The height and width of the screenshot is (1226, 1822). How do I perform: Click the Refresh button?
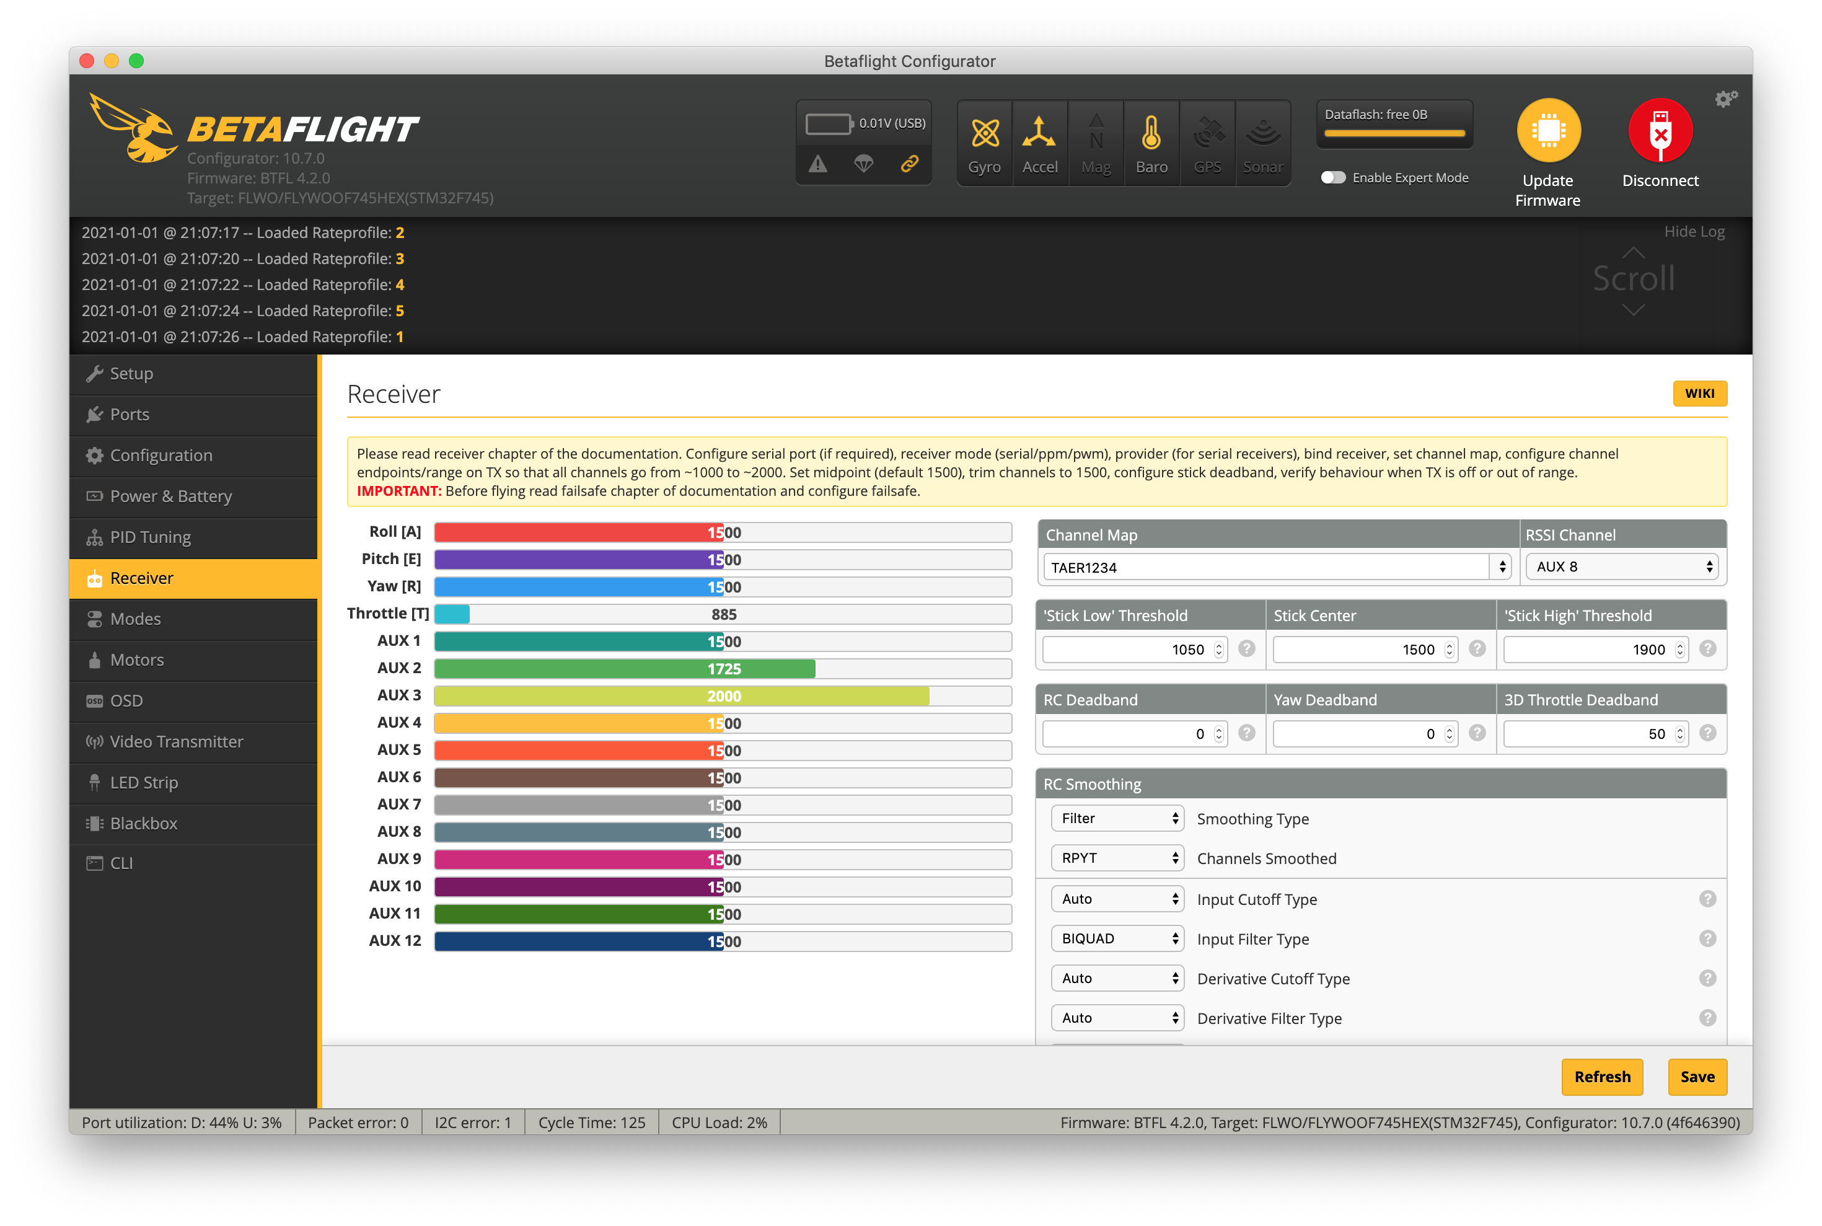point(1601,1077)
